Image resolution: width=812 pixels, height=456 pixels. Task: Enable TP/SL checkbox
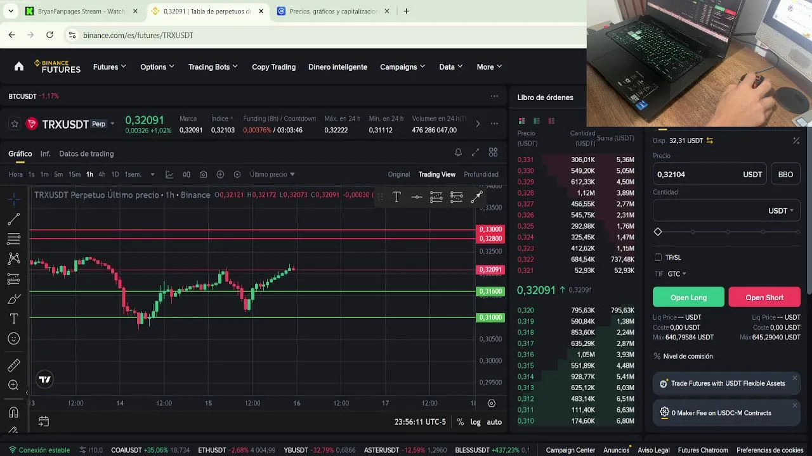658,258
